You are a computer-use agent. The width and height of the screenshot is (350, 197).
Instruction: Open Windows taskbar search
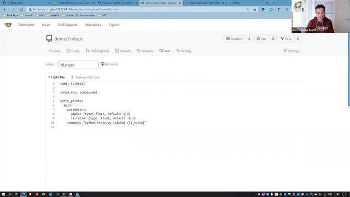pos(10,194)
